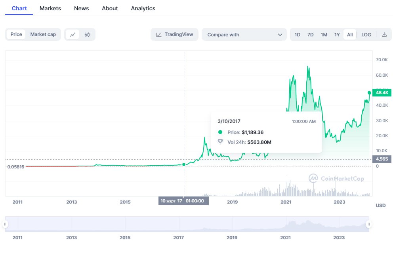Click the 48.4K current price label
393x255 pixels.
[382, 93]
